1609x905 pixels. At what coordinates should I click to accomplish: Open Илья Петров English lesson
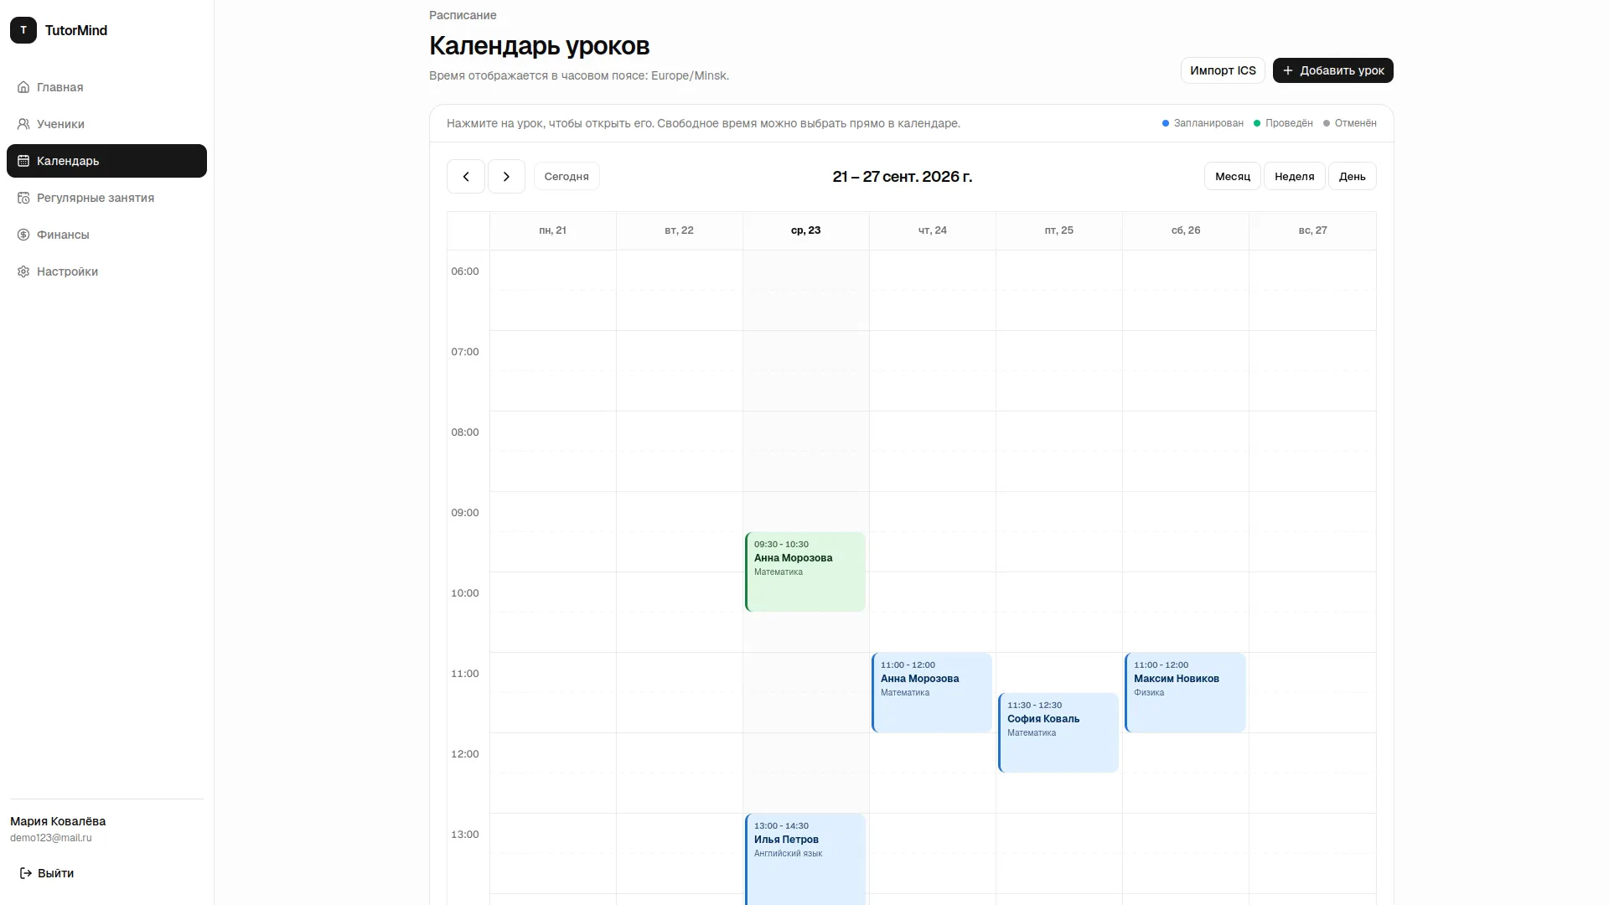pyautogui.click(x=805, y=859)
